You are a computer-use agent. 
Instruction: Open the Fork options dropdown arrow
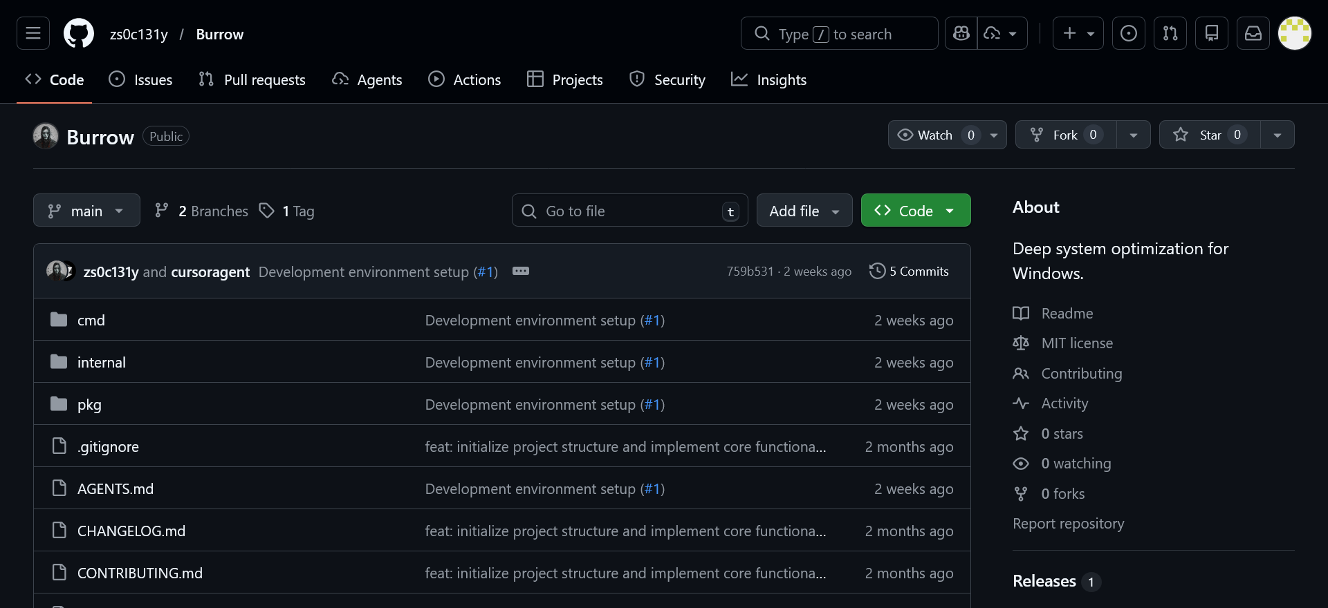pyautogui.click(x=1133, y=135)
